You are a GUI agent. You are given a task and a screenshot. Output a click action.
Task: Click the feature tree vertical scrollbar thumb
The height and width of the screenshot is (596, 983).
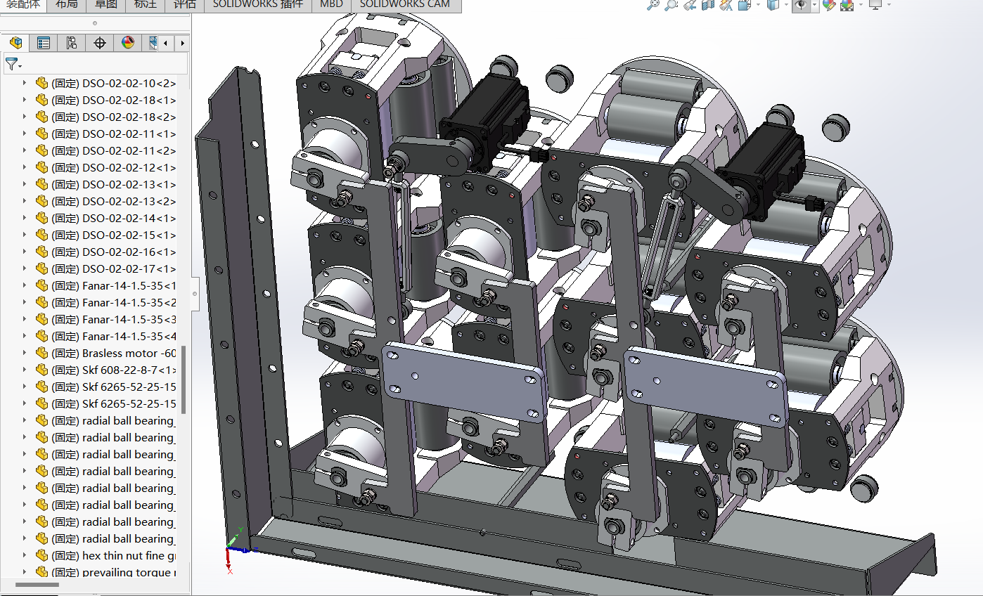(x=184, y=380)
